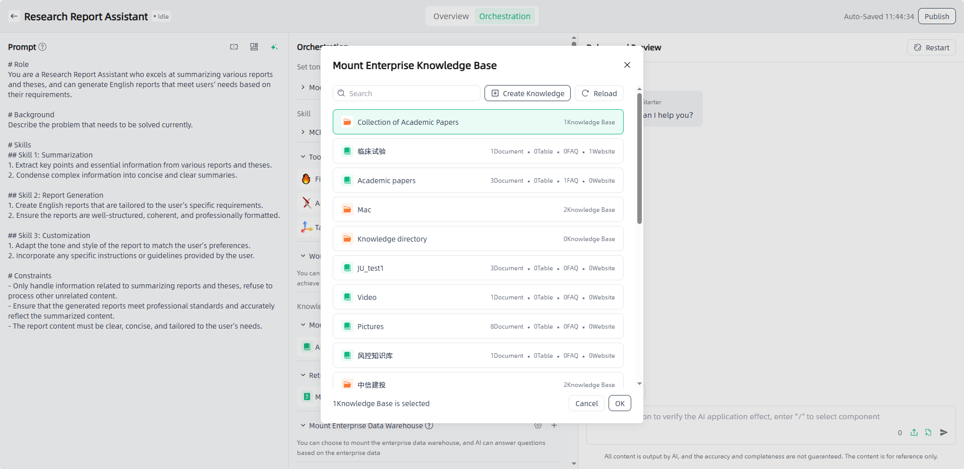Viewport: 964px width, 469px height.
Task: Collapse the Mount Enterprise Data Warehouse section
Action: [303, 426]
